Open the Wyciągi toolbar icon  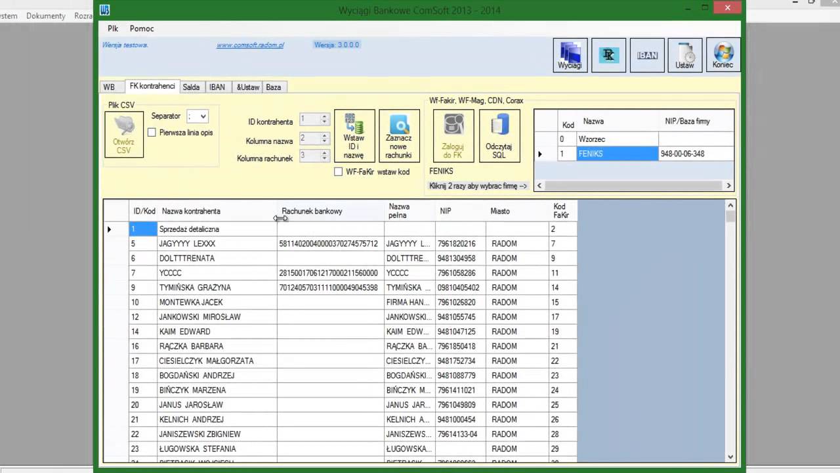[570, 55]
